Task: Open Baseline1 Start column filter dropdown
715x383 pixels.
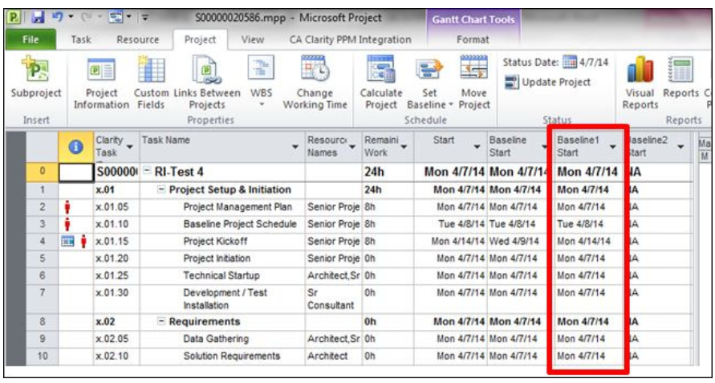Action: pos(613,147)
